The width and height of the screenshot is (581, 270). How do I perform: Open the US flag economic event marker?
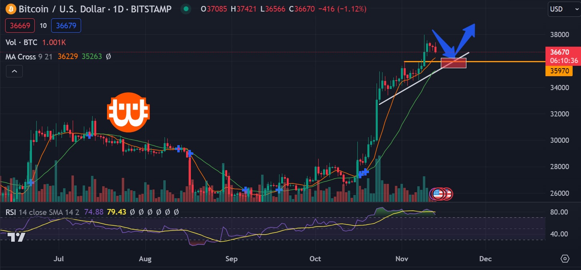[438, 194]
